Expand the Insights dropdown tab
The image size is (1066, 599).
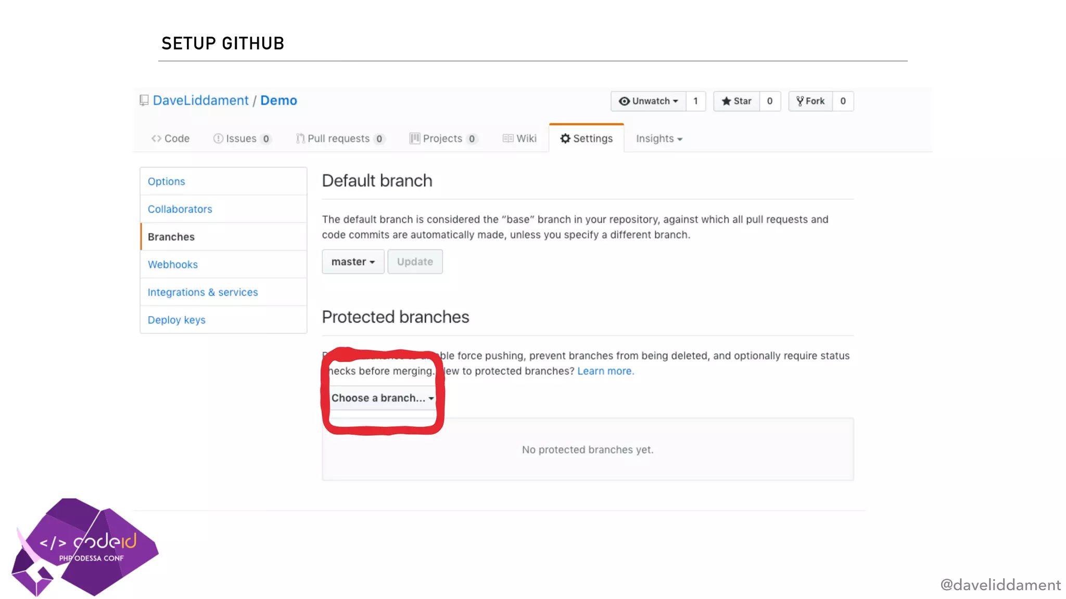click(659, 138)
